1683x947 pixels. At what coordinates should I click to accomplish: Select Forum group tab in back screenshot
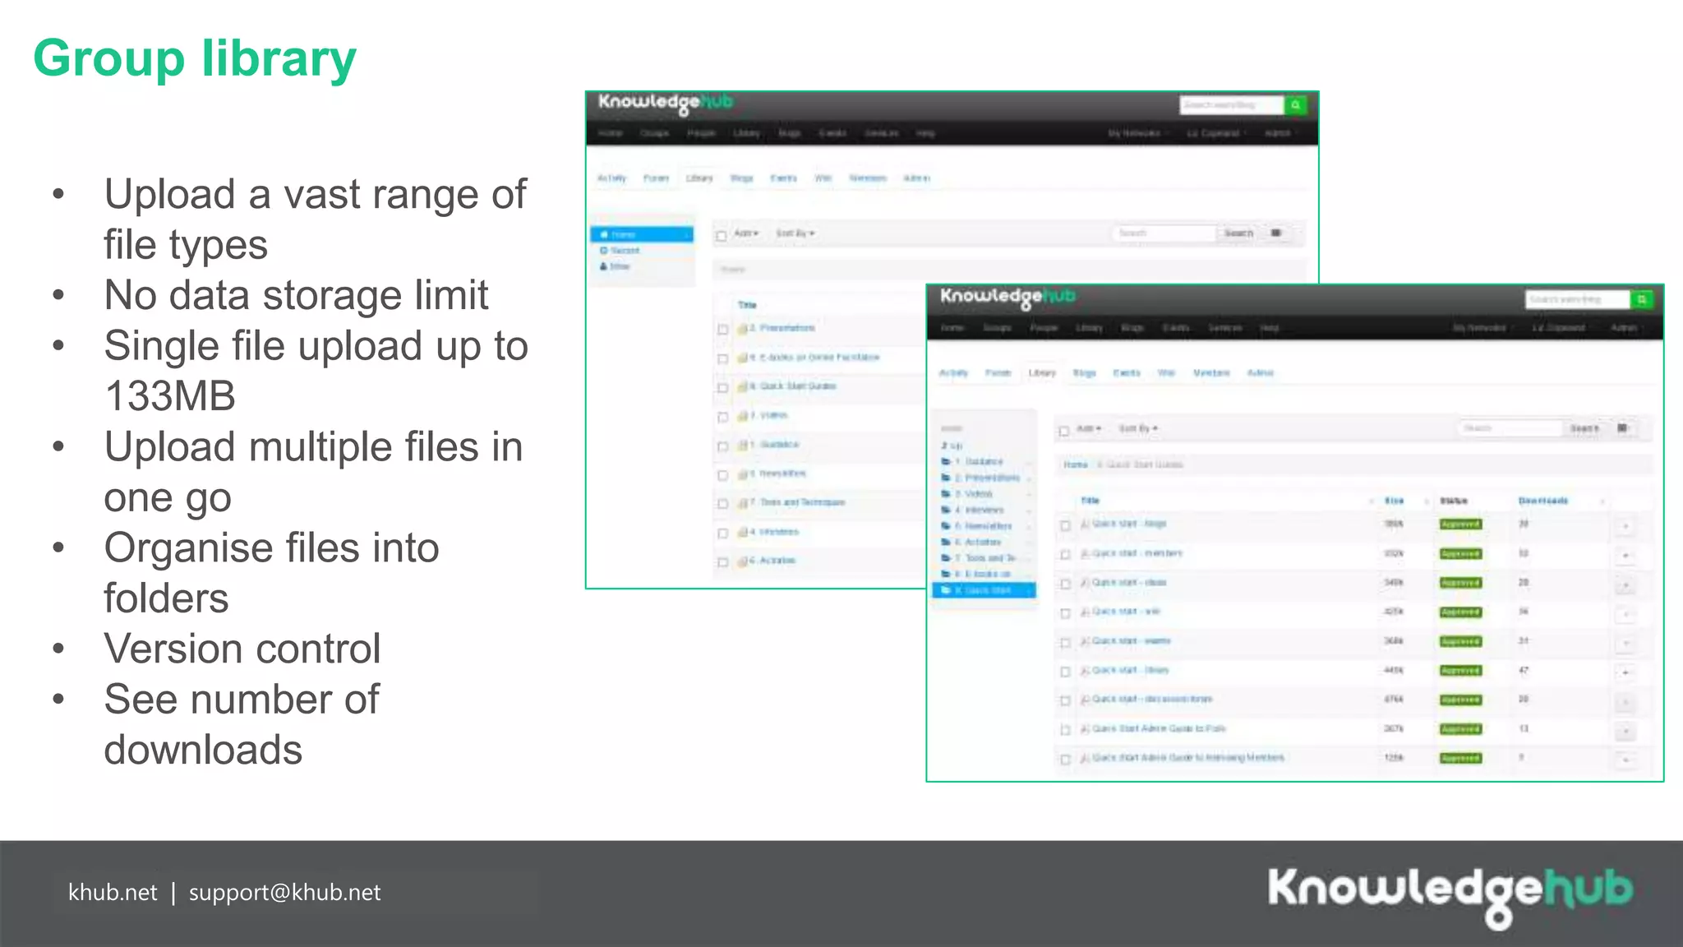(x=656, y=178)
